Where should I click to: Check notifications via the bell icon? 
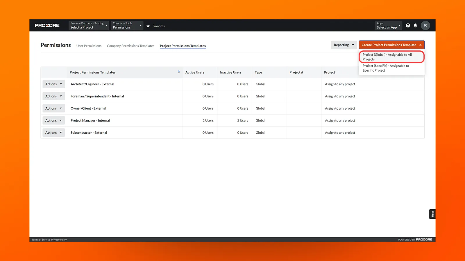[415, 25]
